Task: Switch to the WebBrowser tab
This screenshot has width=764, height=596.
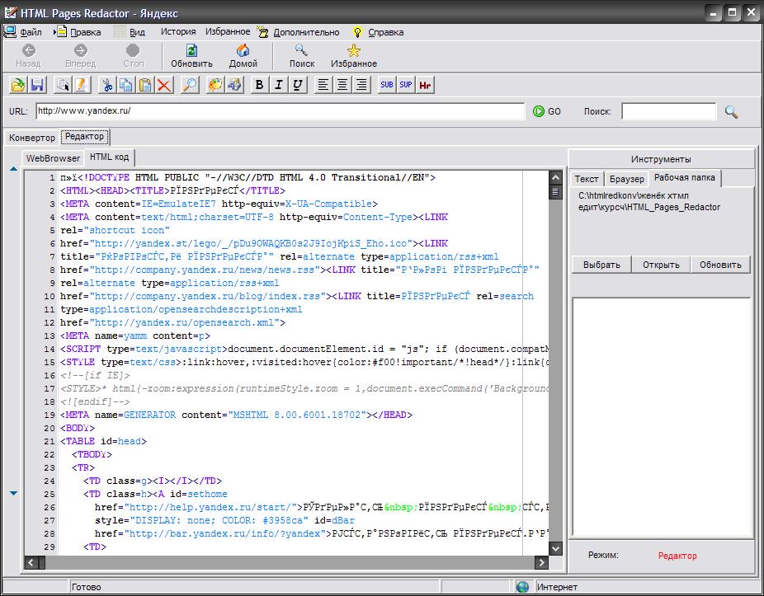Action: (53, 158)
